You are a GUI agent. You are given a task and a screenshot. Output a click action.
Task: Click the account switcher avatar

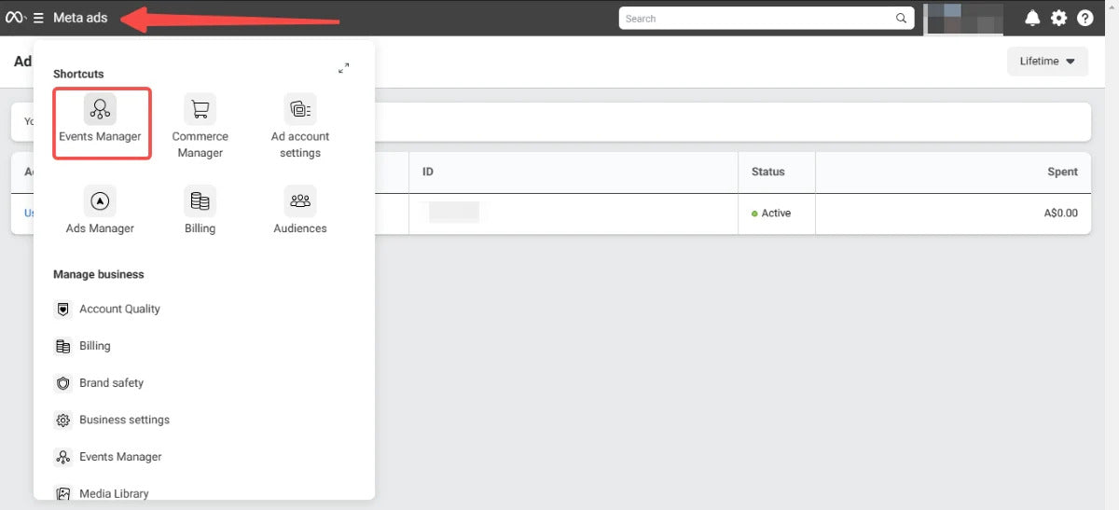963,19
